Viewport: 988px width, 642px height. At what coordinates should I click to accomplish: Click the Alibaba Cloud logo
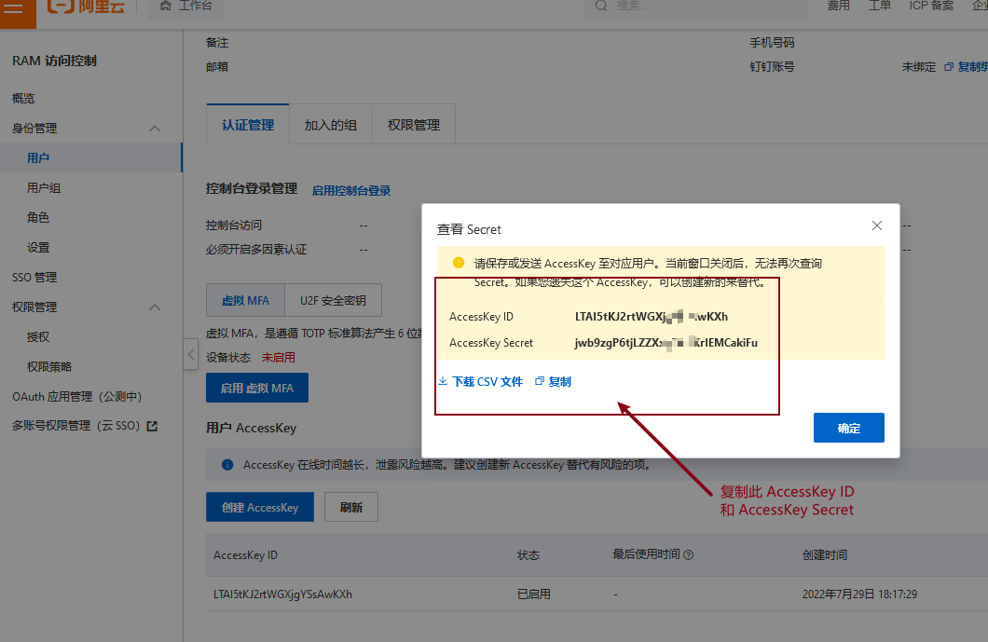(84, 7)
